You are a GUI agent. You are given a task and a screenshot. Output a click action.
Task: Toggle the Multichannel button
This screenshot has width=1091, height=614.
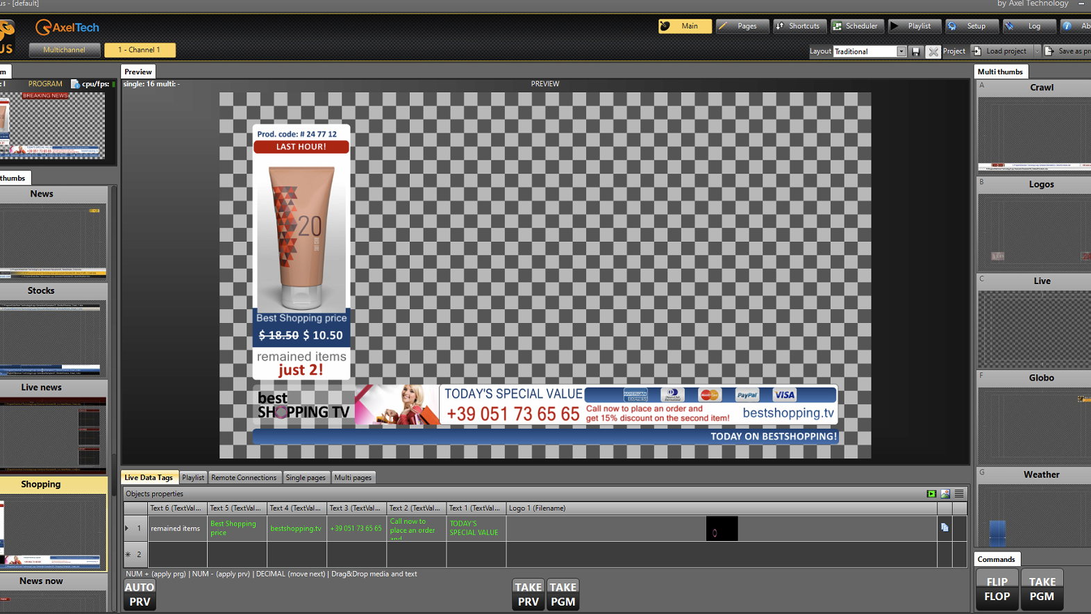(x=65, y=50)
